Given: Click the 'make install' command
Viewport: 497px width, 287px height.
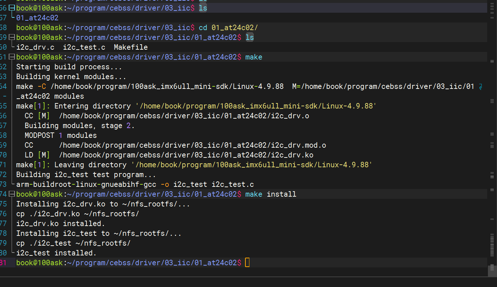Looking at the screenshot, I should tap(271, 194).
